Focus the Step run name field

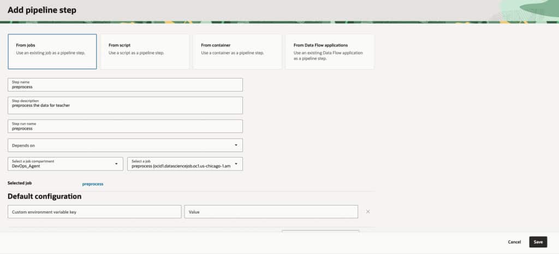pyautogui.click(x=125, y=126)
